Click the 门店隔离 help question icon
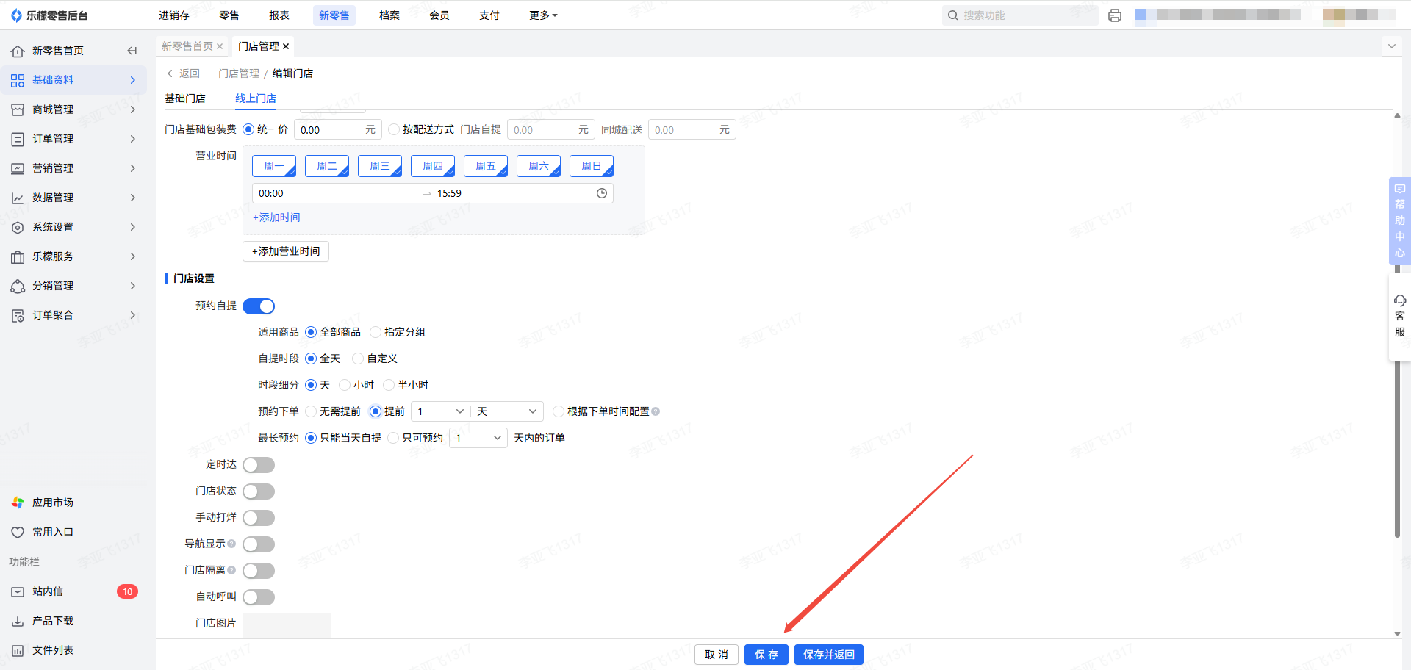 tap(231, 570)
